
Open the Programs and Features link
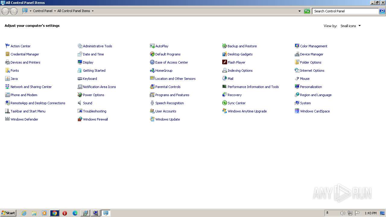pyautogui.click(x=172, y=95)
